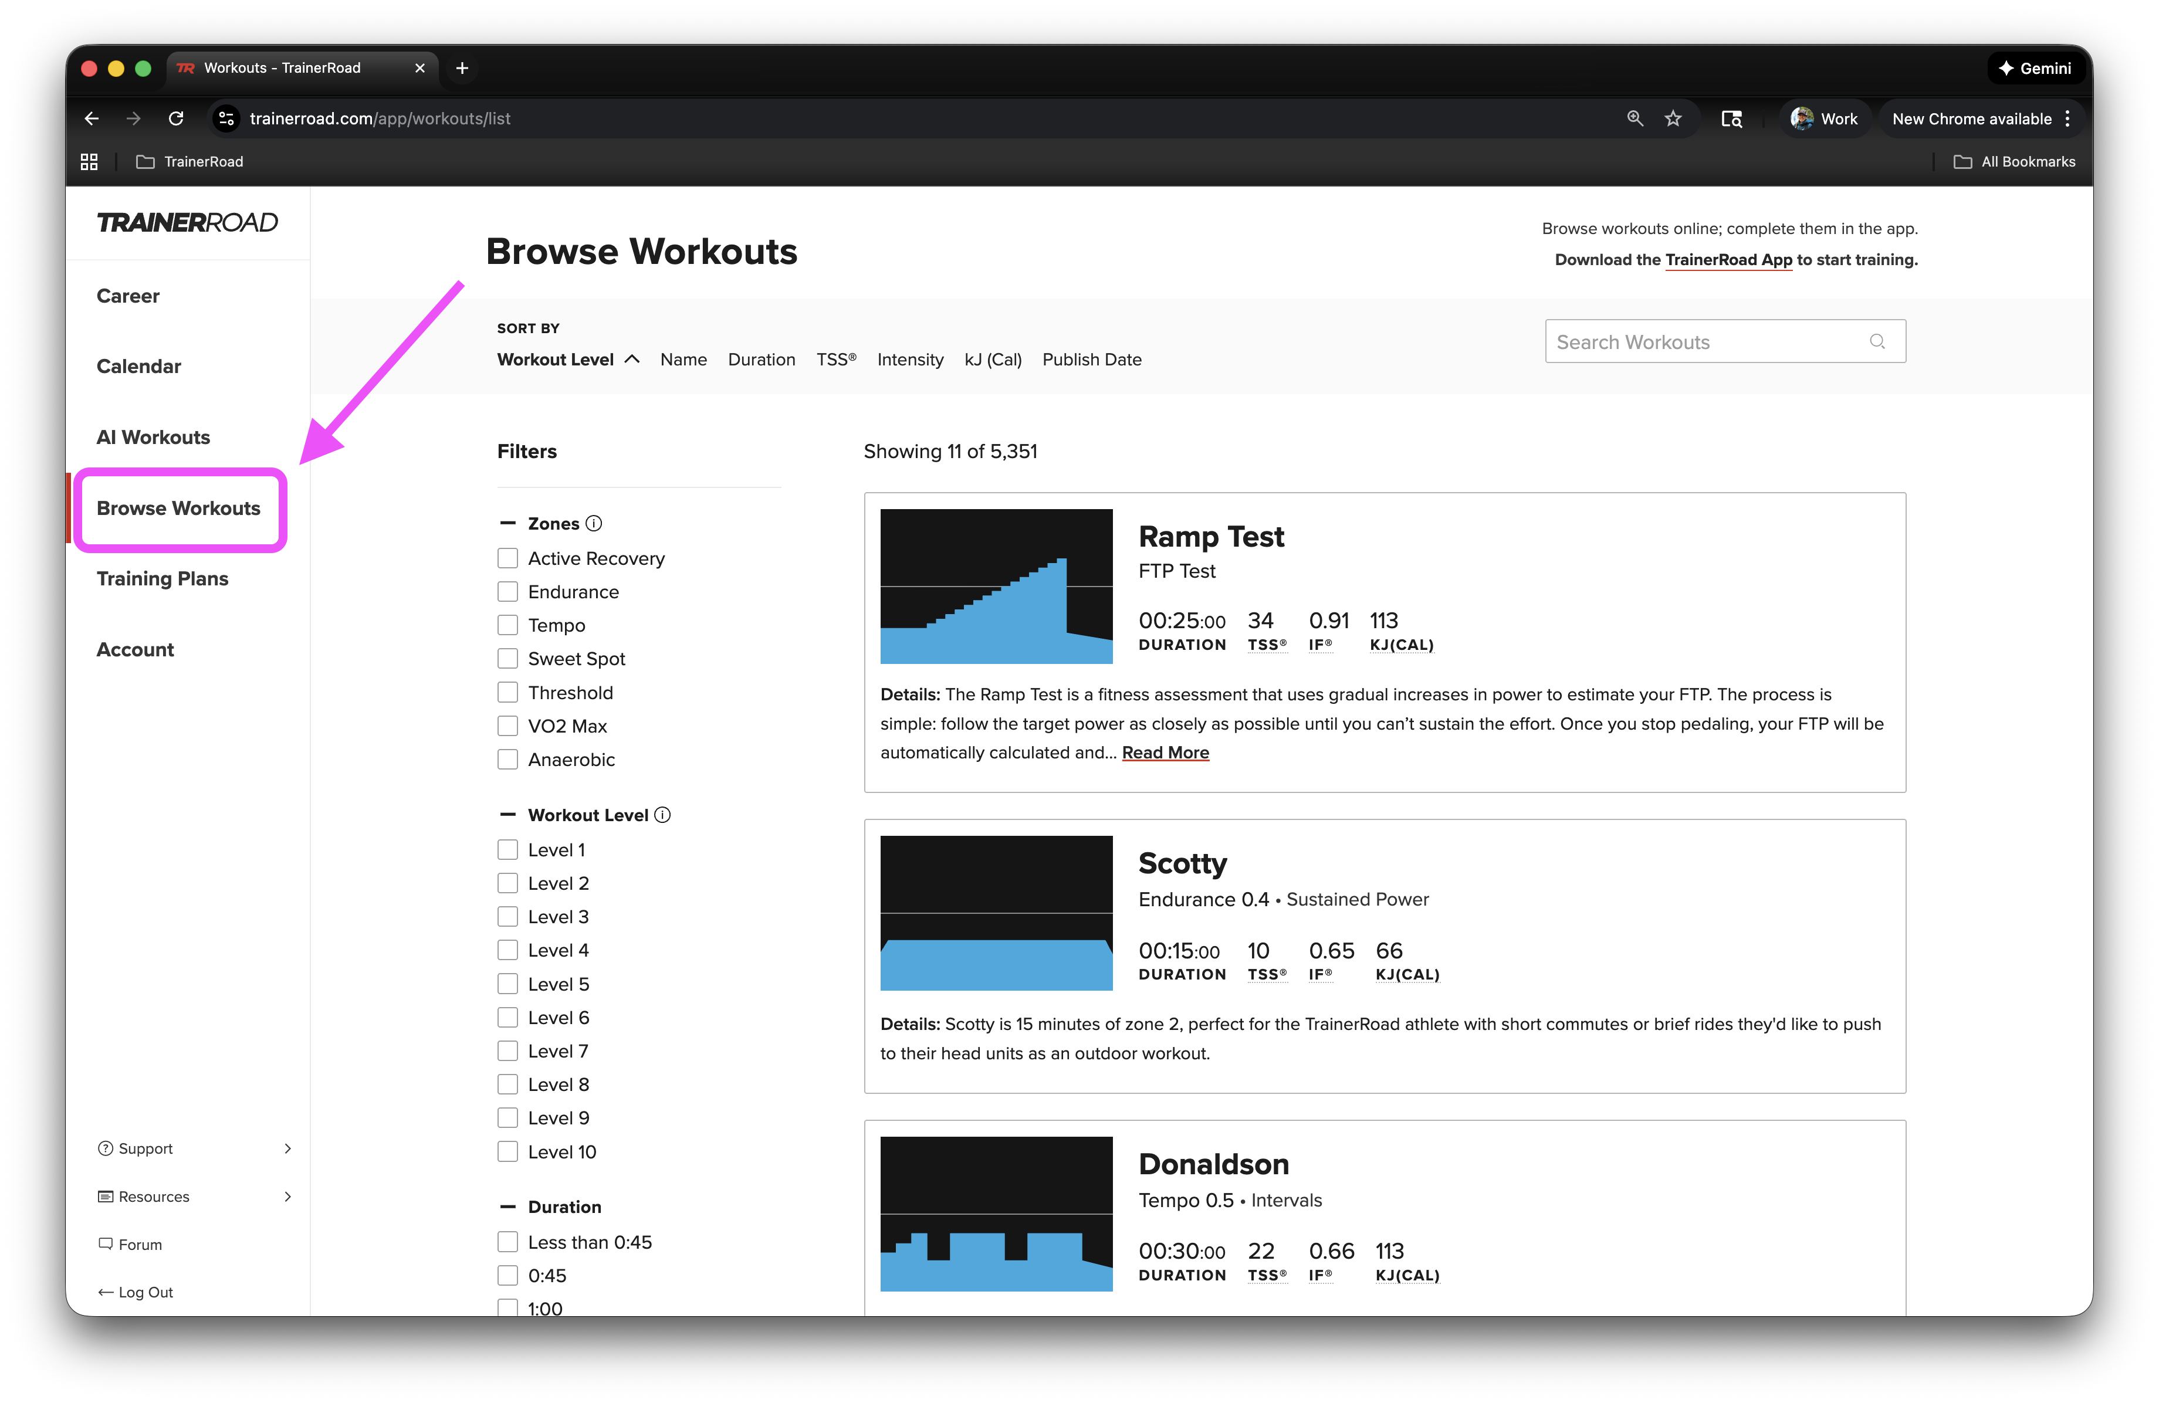
Task: Open a new browser tab
Action: point(462,68)
